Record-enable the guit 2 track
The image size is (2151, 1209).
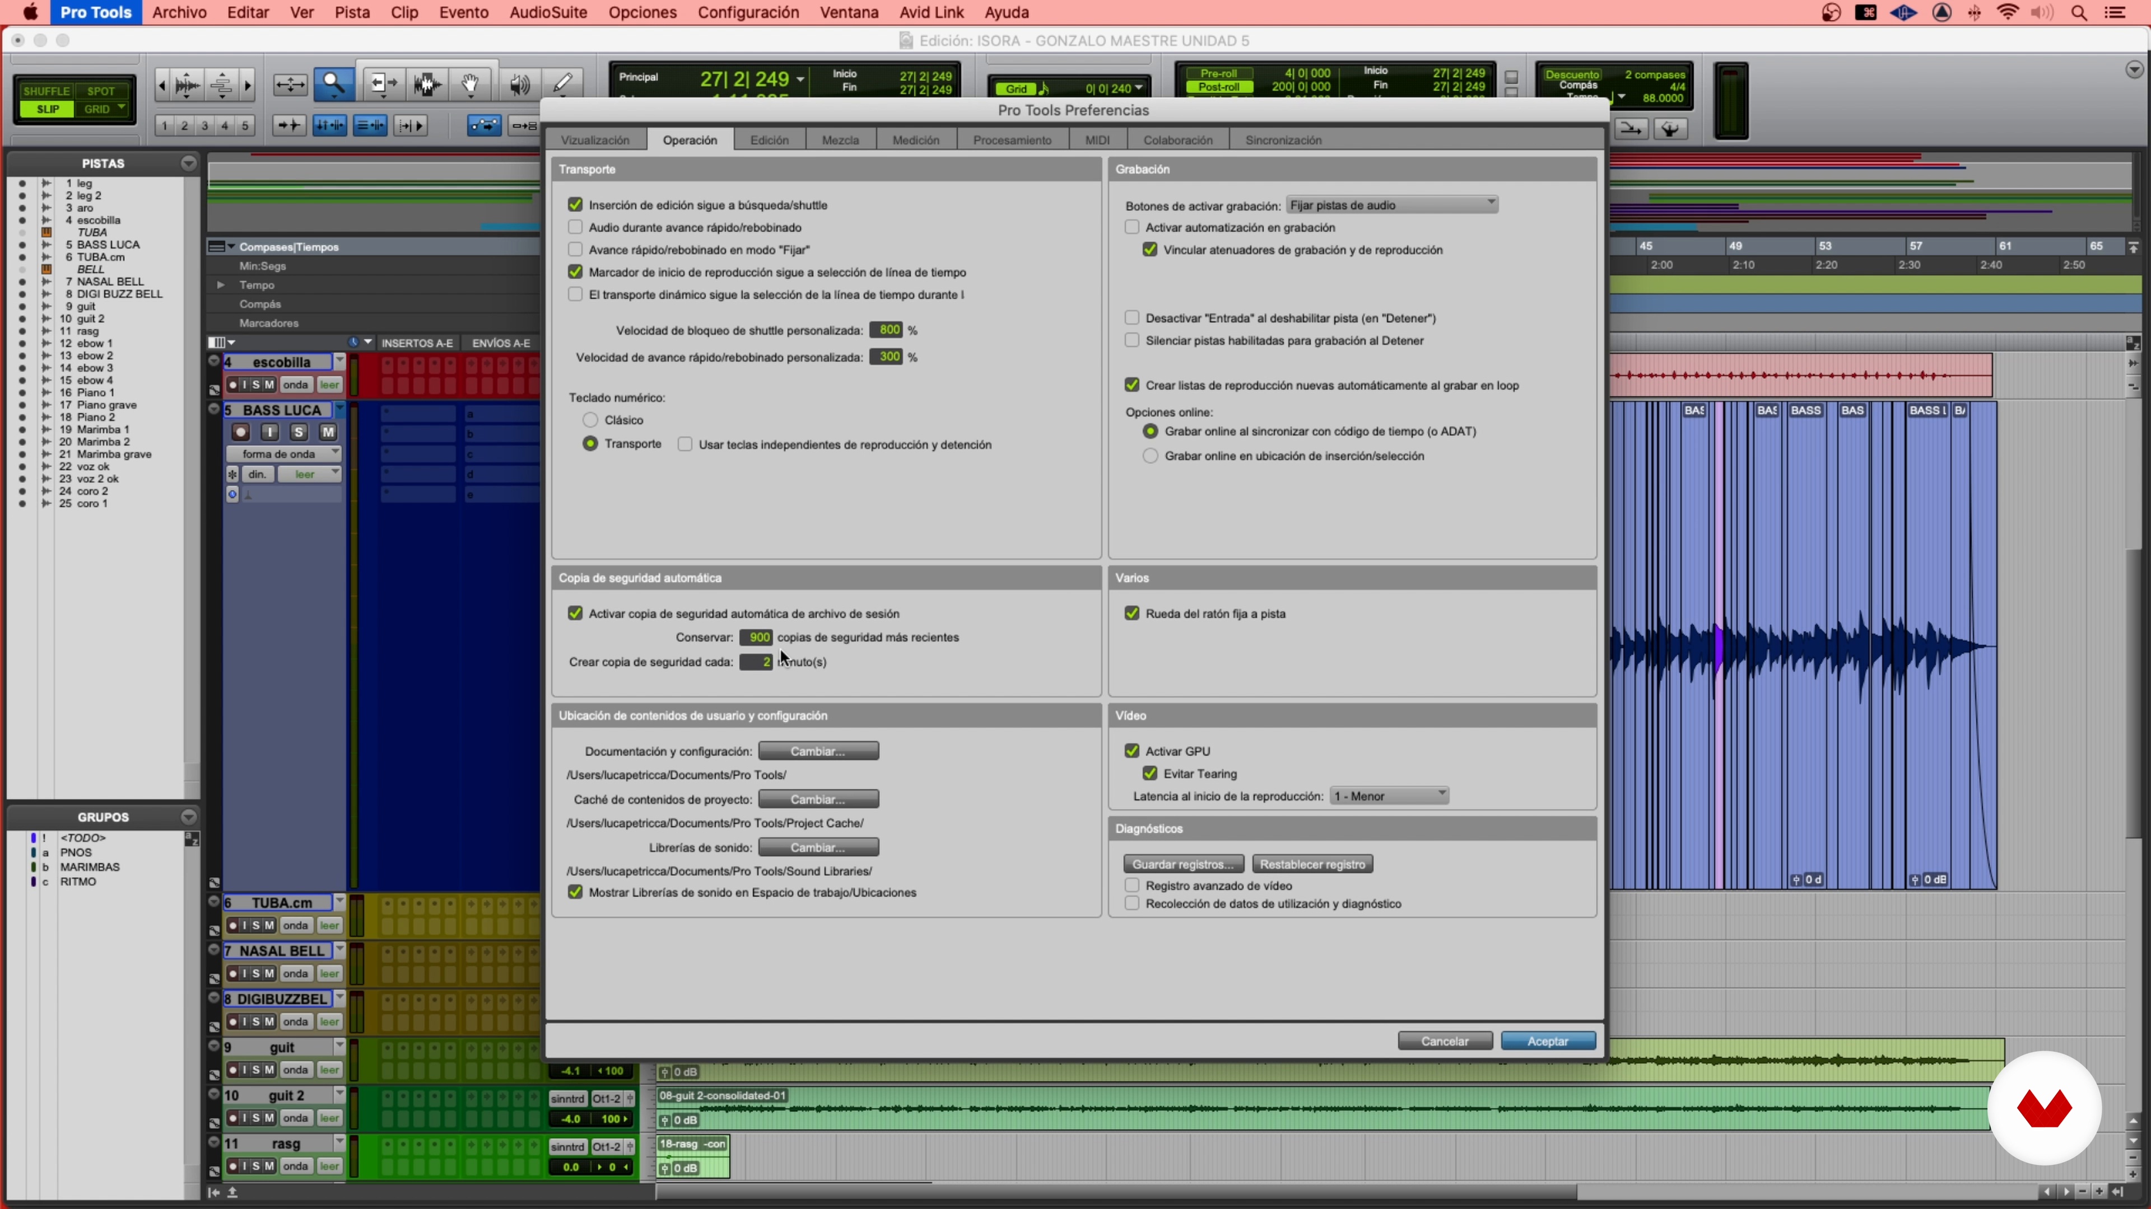coord(233,1118)
